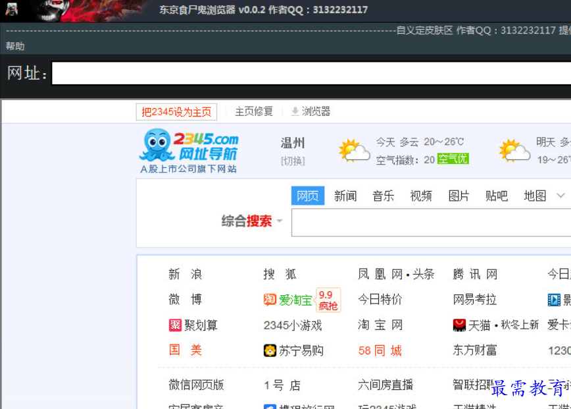
Task: Click 把2345设为主页 button
Action: tap(176, 111)
